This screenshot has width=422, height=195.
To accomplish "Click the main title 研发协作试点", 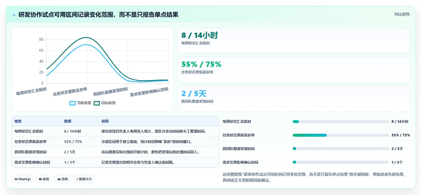I will (98, 15).
